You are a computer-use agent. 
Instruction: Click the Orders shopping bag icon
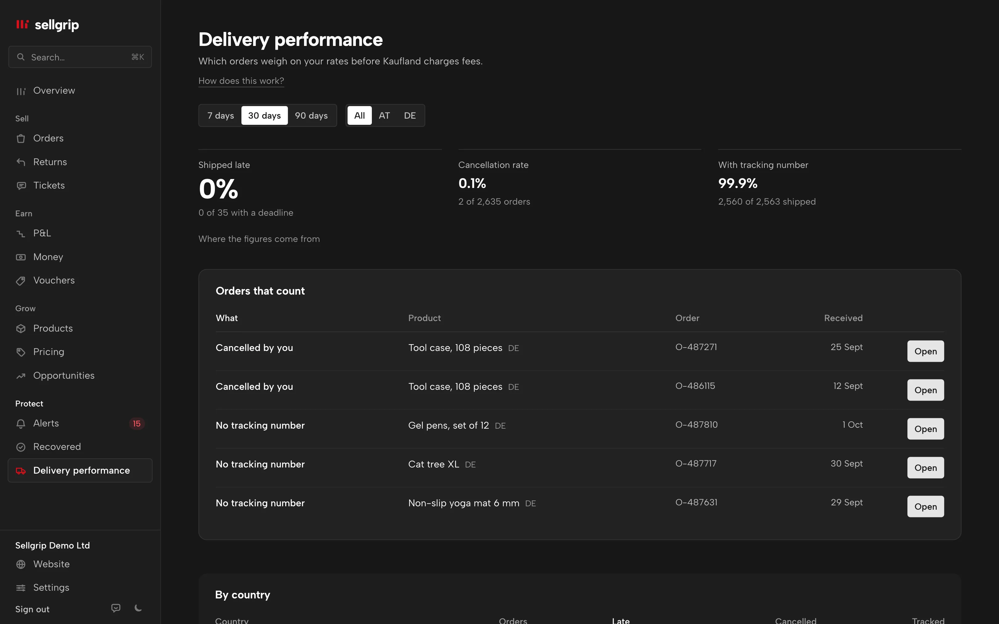(21, 139)
